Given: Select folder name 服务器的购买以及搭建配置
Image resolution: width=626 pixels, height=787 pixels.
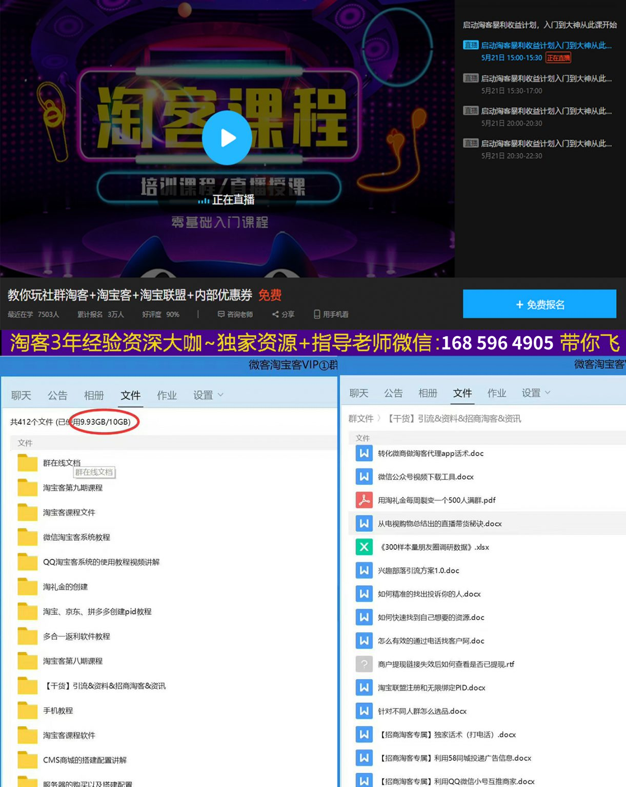Looking at the screenshot, I should coord(88,783).
